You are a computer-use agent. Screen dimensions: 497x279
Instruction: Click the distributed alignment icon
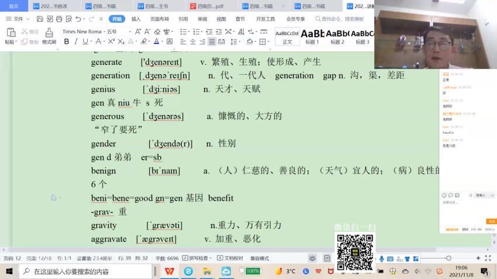pos(222,42)
